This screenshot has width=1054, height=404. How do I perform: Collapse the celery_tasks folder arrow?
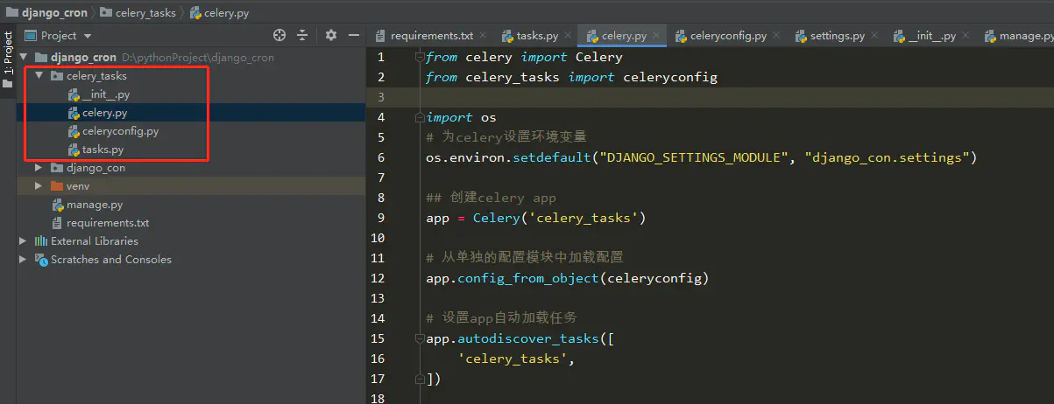pos(39,76)
